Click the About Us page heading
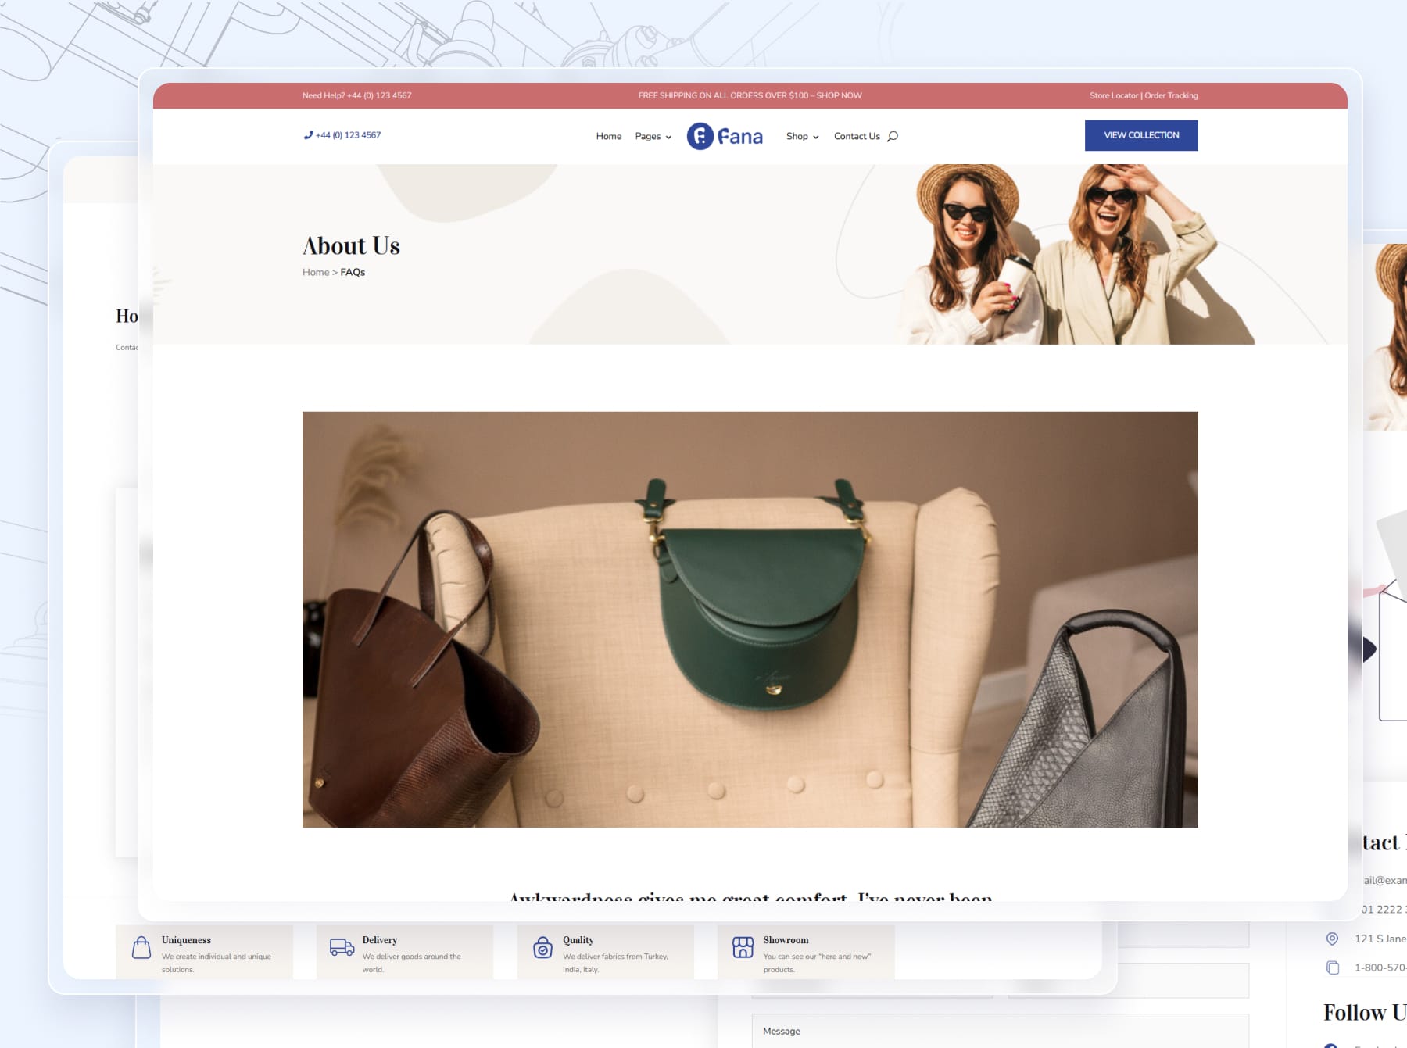The width and height of the screenshot is (1407, 1048). [x=351, y=246]
